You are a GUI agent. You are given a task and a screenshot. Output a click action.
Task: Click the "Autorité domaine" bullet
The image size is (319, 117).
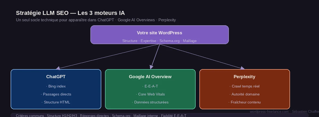pyautogui.click(x=245, y=94)
